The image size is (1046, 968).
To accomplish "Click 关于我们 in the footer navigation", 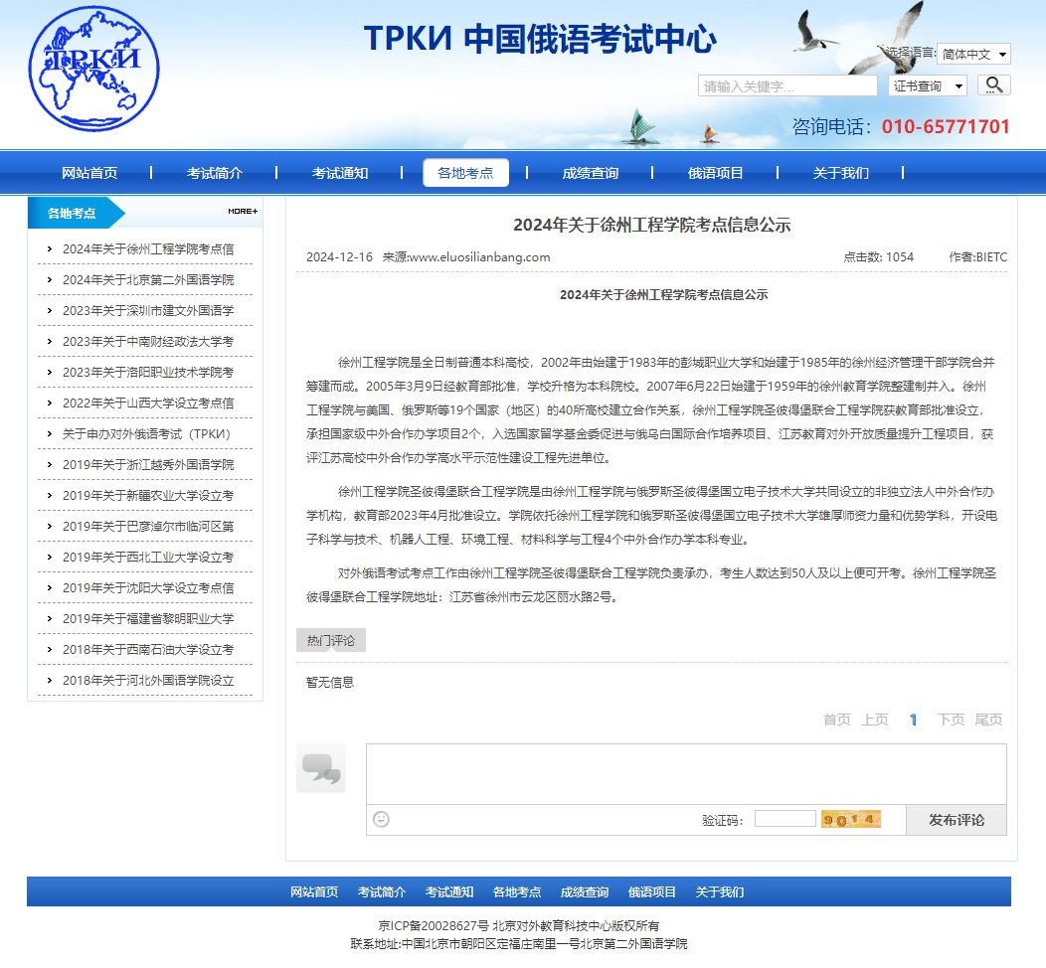I will (x=719, y=891).
